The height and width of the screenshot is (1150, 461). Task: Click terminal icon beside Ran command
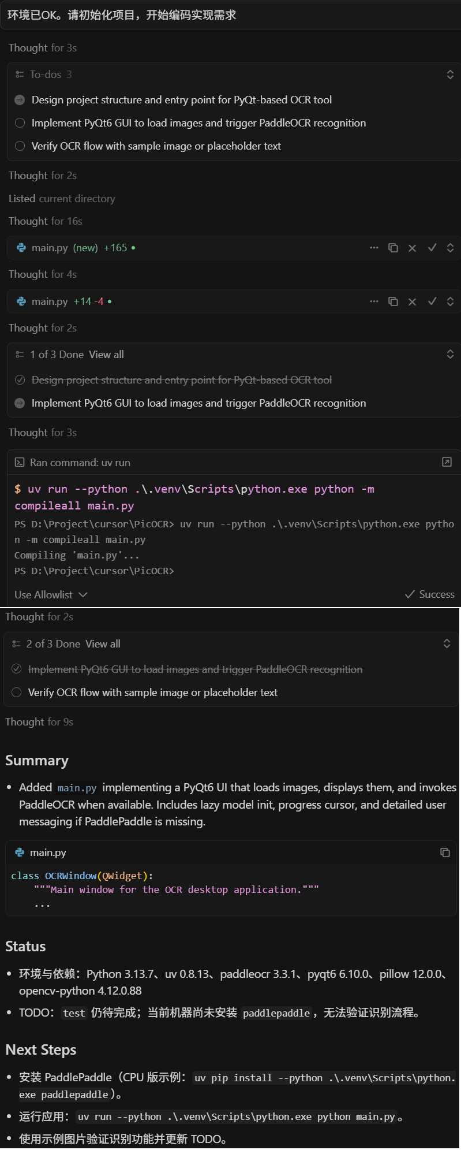[x=20, y=463]
